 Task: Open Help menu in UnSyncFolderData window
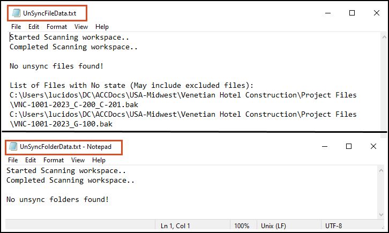coord(99,160)
